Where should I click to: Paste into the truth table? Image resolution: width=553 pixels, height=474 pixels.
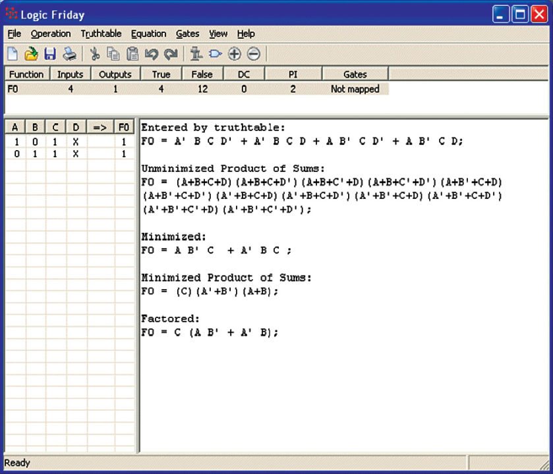pyautogui.click(x=131, y=54)
